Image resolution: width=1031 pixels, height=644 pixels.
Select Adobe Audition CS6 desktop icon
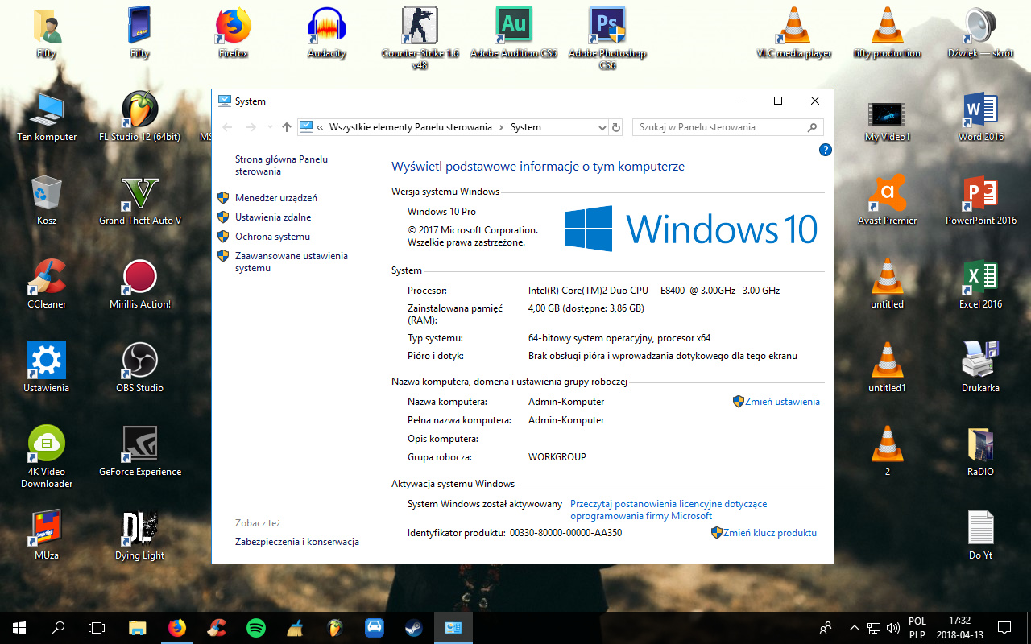(x=514, y=33)
